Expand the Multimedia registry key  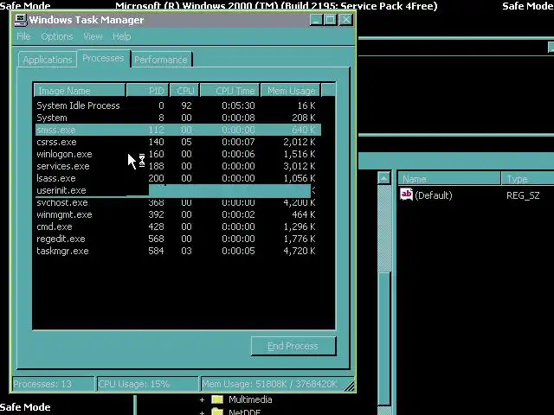[202, 399]
